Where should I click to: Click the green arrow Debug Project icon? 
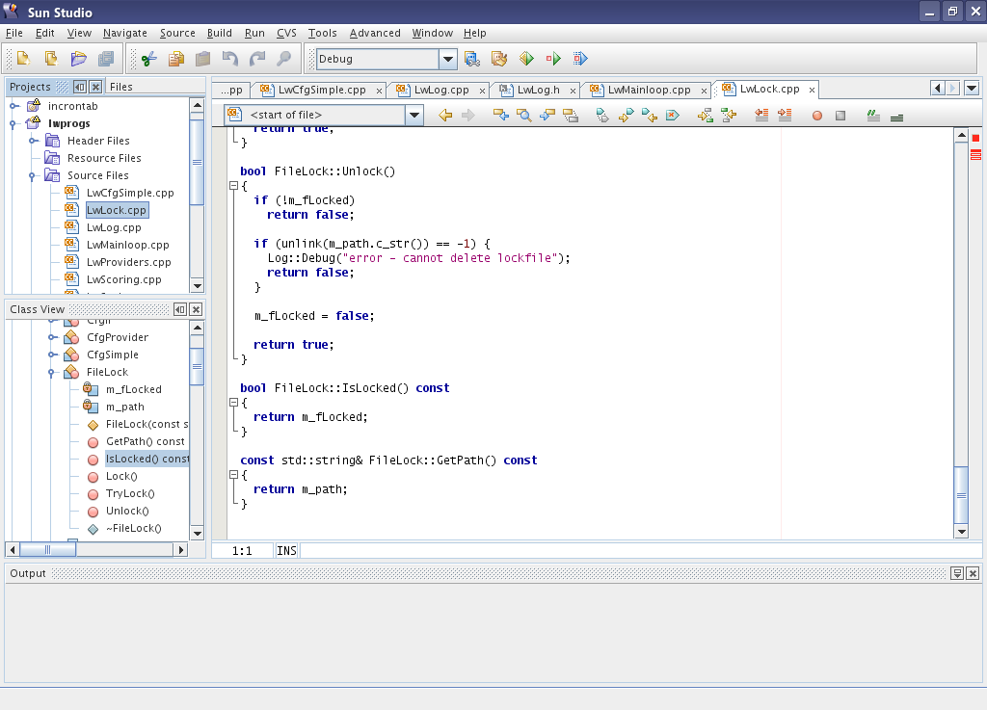(553, 59)
